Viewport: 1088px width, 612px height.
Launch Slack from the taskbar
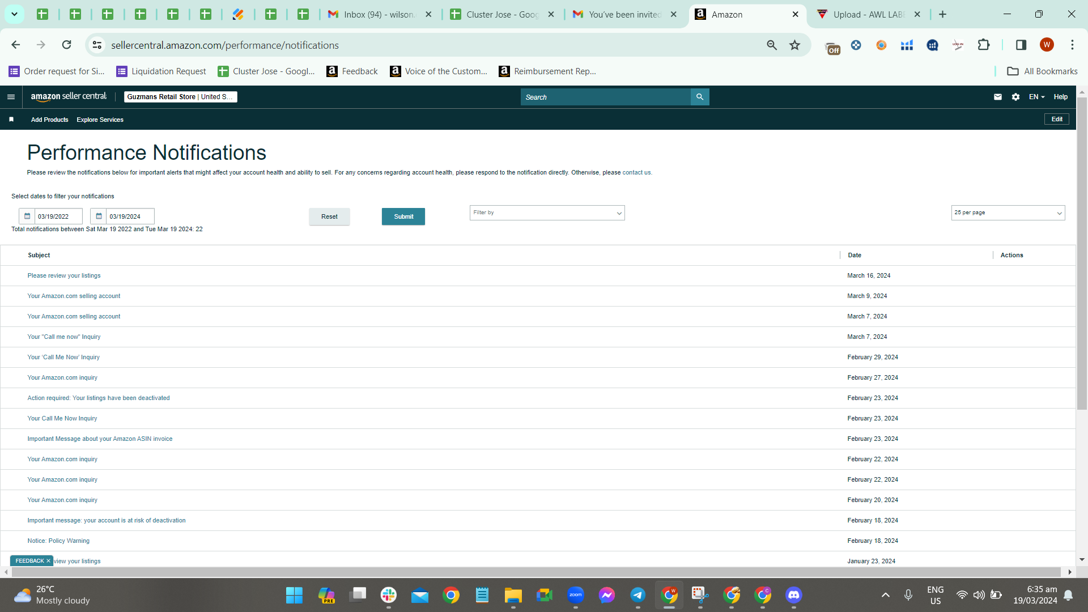389,595
